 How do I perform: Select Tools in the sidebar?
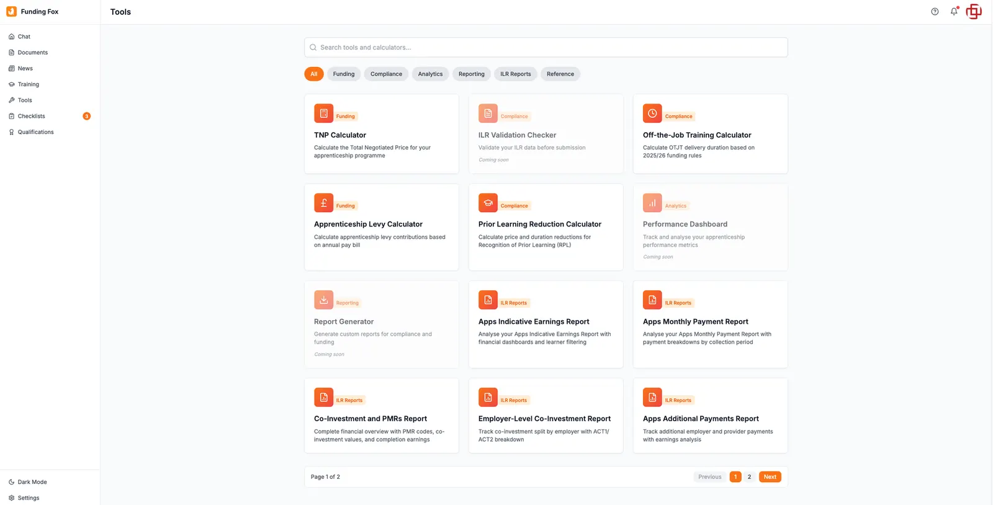click(x=50, y=100)
